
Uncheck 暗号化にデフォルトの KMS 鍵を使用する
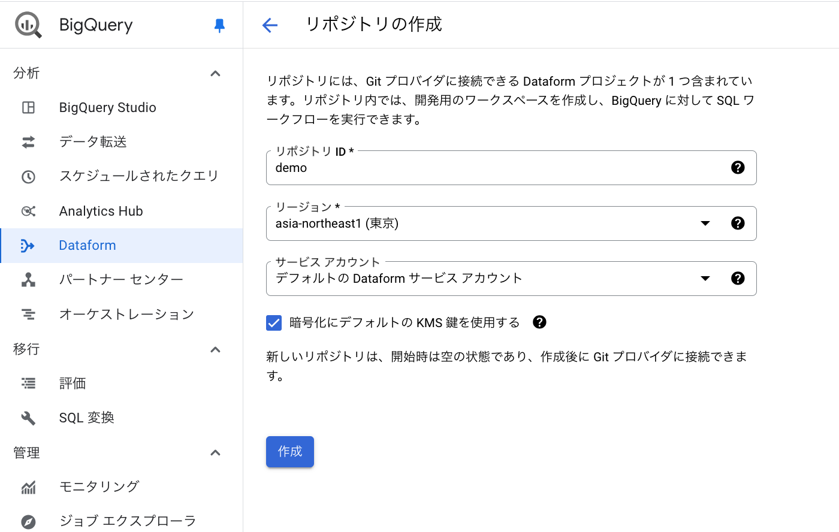[x=273, y=322]
